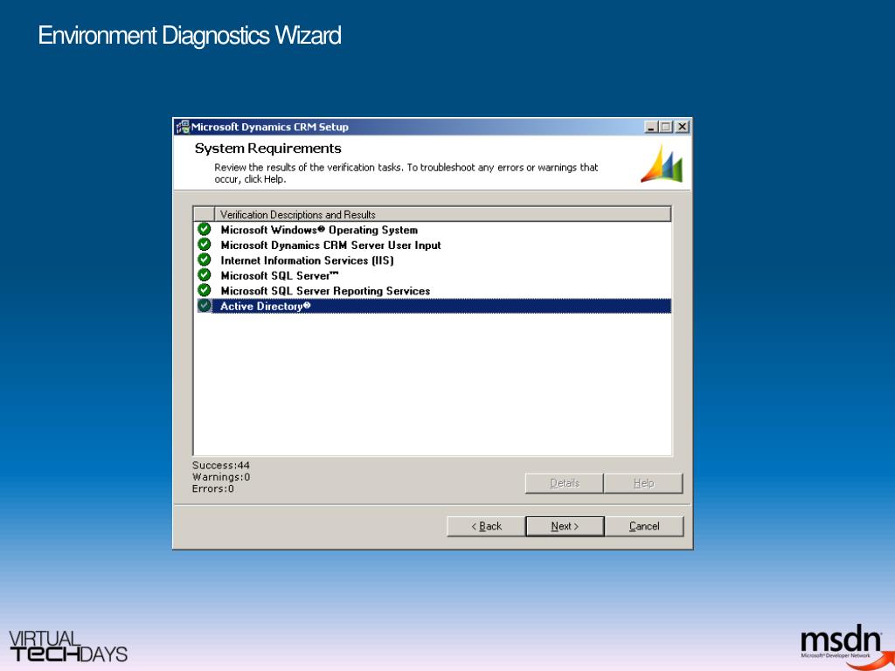
Task: Select Microsoft SQL Server Reporting Services row
Action: (434, 291)
